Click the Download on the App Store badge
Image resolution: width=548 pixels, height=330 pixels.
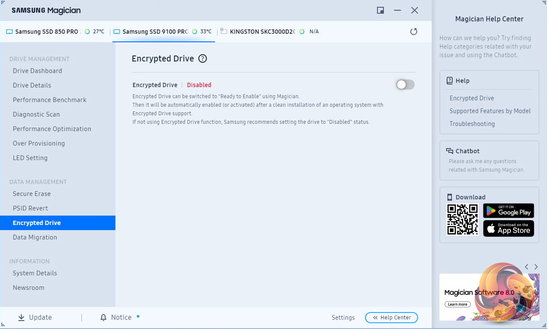tap(509, 228)
